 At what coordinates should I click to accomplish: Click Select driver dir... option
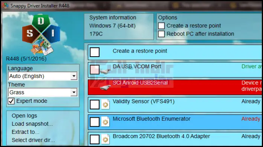coord(33,140)
